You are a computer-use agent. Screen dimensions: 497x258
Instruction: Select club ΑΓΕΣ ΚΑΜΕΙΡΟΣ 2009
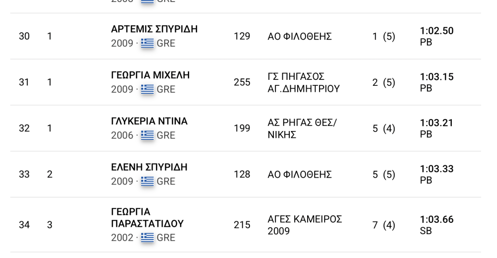click(305, 225)
